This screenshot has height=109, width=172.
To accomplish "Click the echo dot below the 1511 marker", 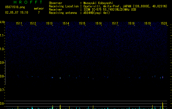I will tap(18, 75).
